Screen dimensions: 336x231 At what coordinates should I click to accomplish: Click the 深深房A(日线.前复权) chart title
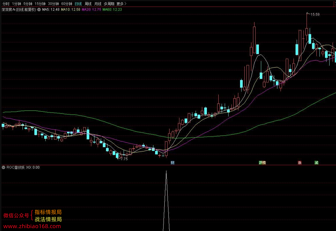point(19,10)
